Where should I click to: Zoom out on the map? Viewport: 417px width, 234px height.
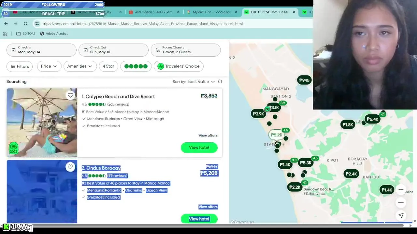tap(401, 202)
